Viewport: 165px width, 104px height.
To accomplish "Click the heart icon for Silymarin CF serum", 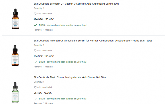I will 35,14.
